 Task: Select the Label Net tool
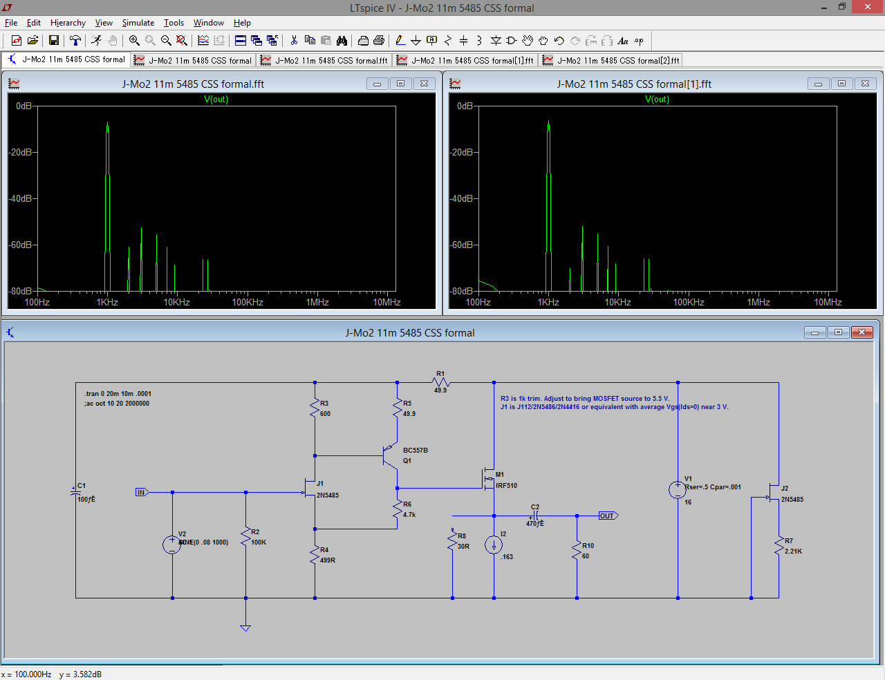(x=431, y=41)
